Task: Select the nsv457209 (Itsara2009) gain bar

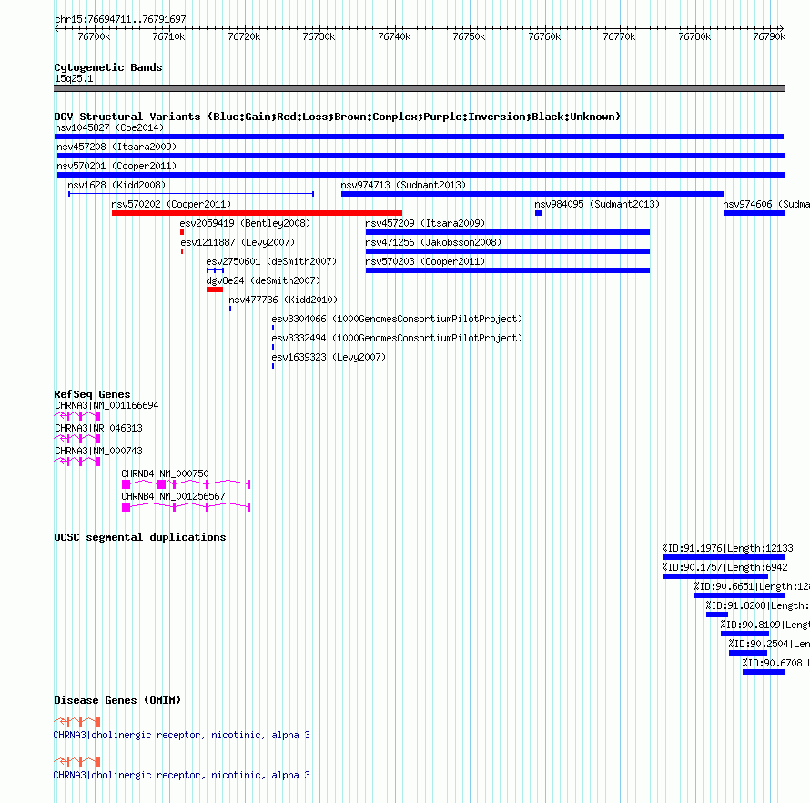Action: (x=507, y=232)
